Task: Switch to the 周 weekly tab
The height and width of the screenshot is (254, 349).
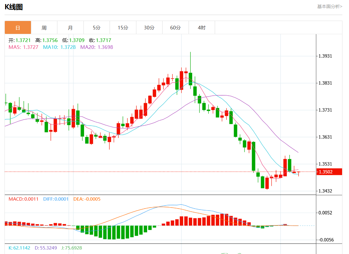Action: pyautogui.click(x=44, y=28)
